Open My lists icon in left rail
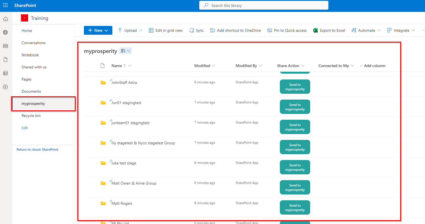Screen dimensions: 425x224 tap(6, 73)
